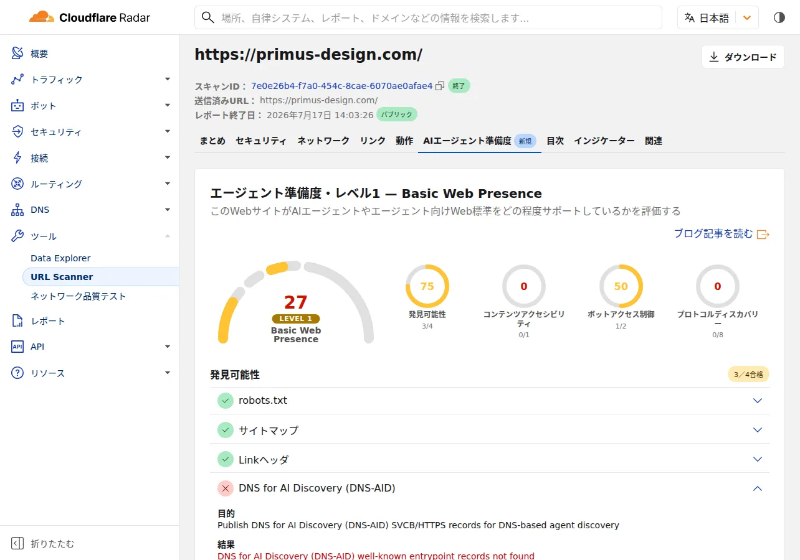800x560 pixels.
Task: Click the プロトコルディスカバリー score ring
Action: click(718, 286)
